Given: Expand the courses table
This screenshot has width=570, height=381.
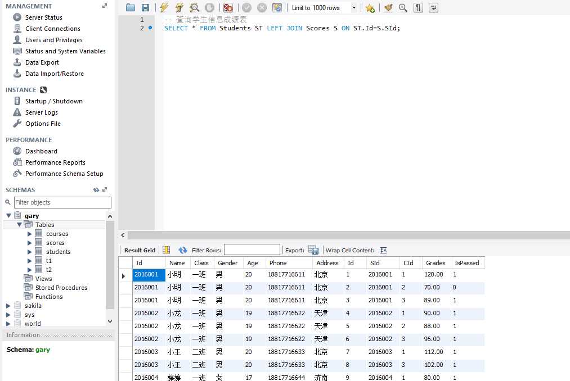Looking at the screenshot, I should coord(30,234).
